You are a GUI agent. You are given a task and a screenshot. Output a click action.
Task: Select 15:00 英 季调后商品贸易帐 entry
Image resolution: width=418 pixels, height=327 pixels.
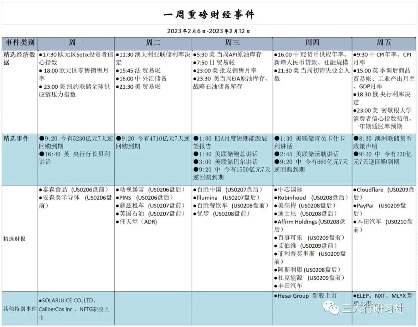[x=384, y=78]
